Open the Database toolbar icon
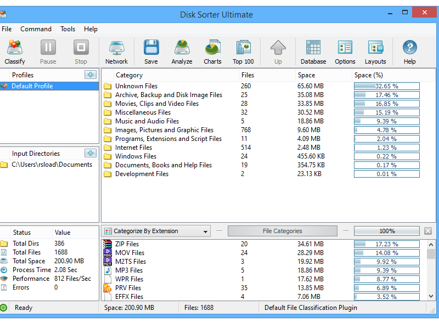The image size is (439, 328). 313,47
